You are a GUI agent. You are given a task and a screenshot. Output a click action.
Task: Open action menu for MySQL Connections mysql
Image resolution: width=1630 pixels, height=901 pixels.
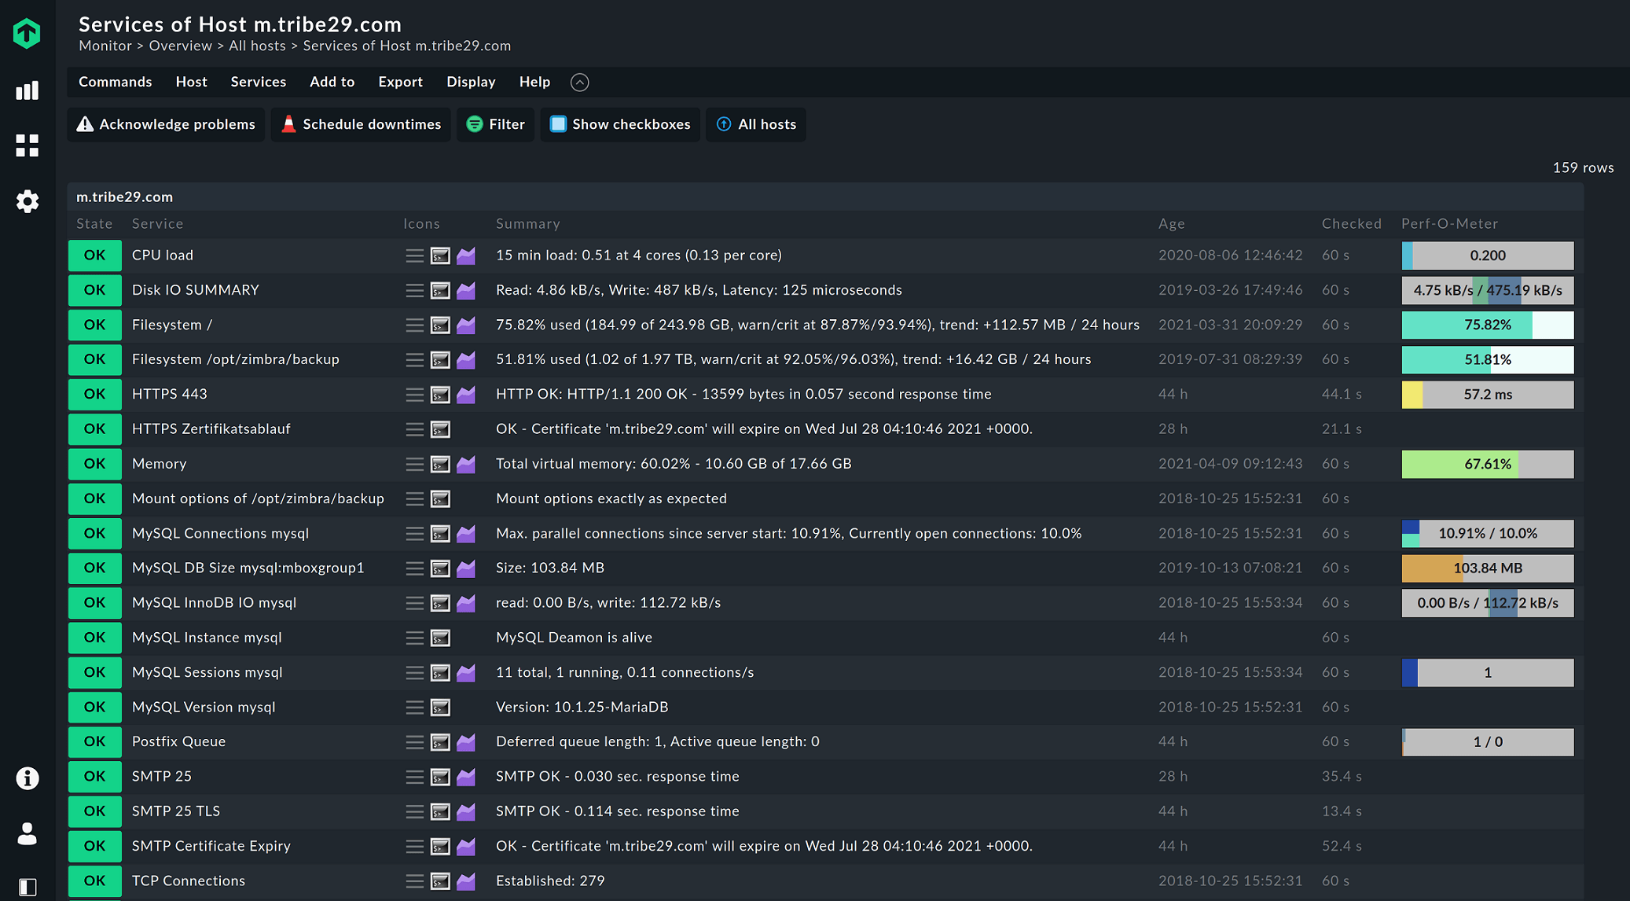[414, 534]
